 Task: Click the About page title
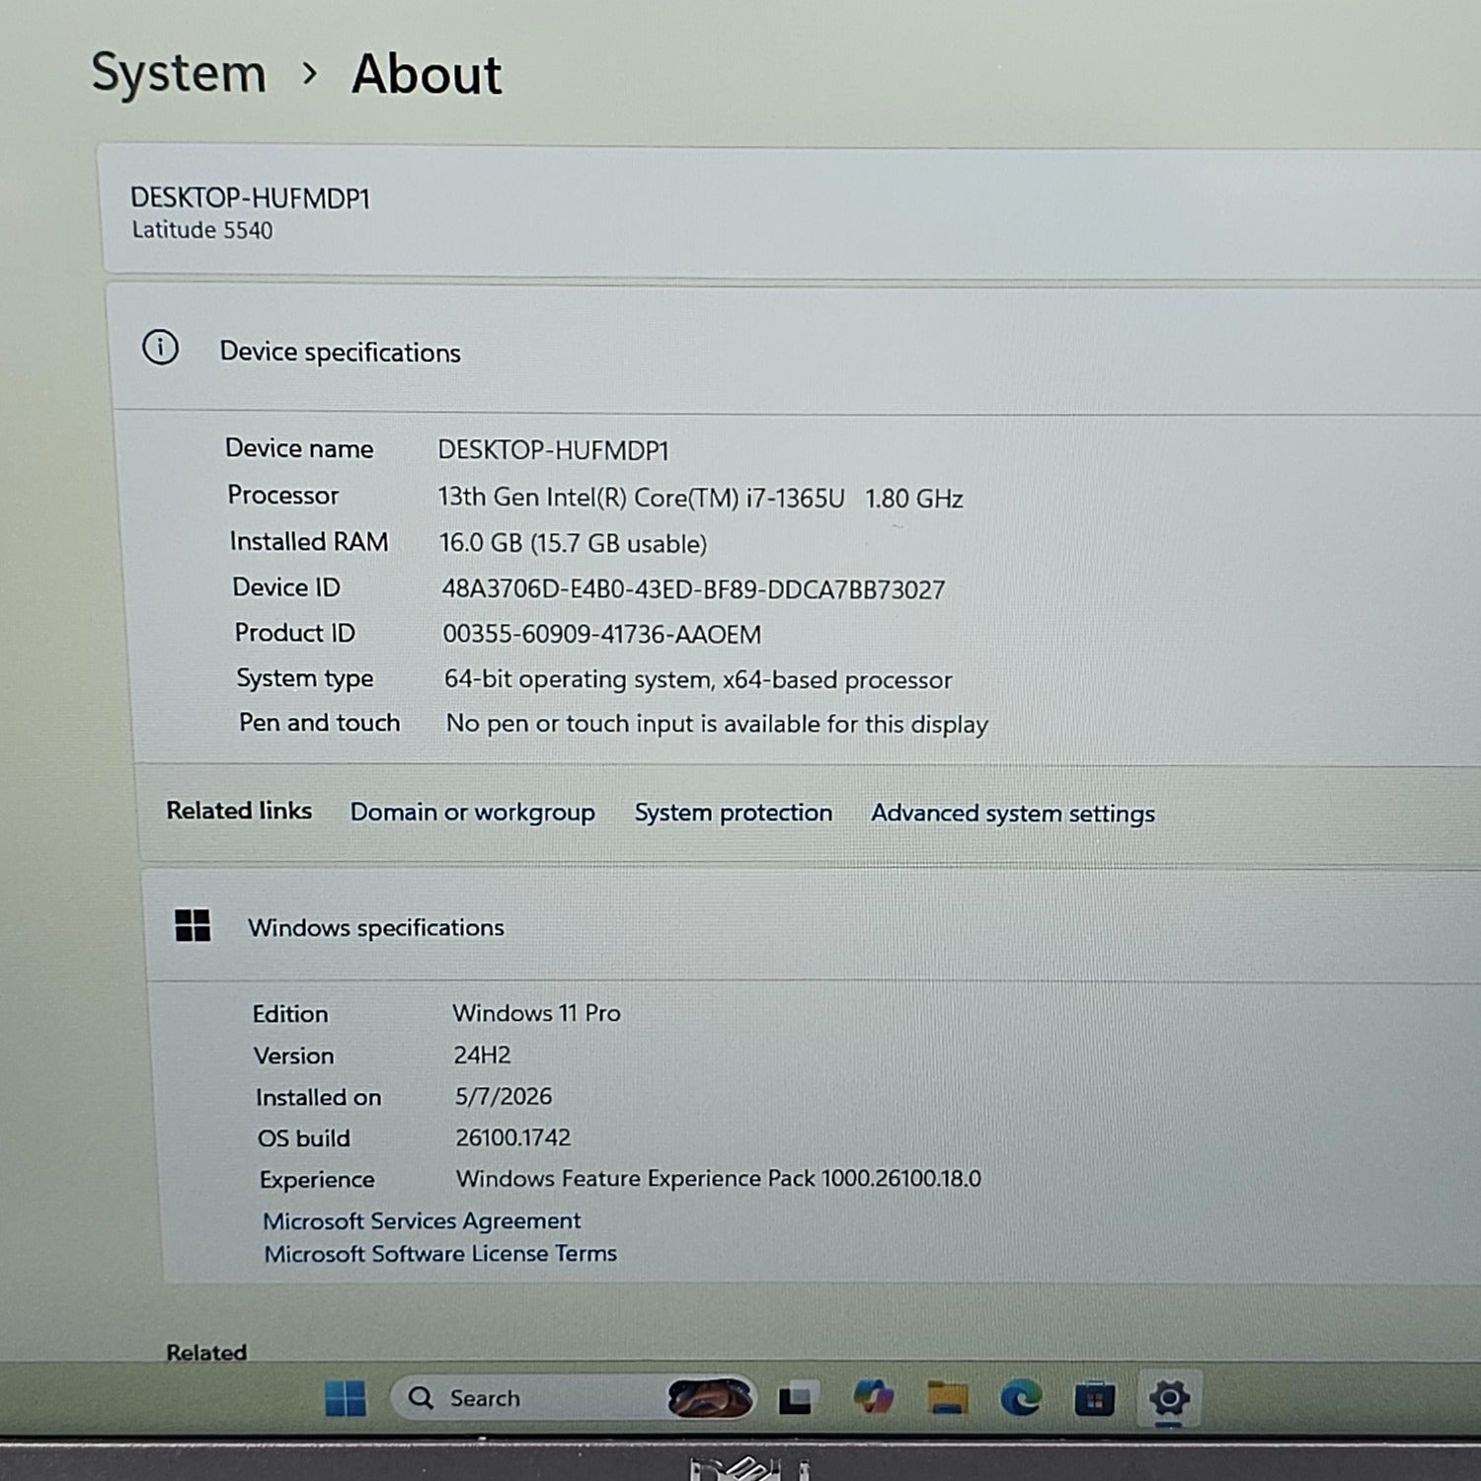click(427, 74)
